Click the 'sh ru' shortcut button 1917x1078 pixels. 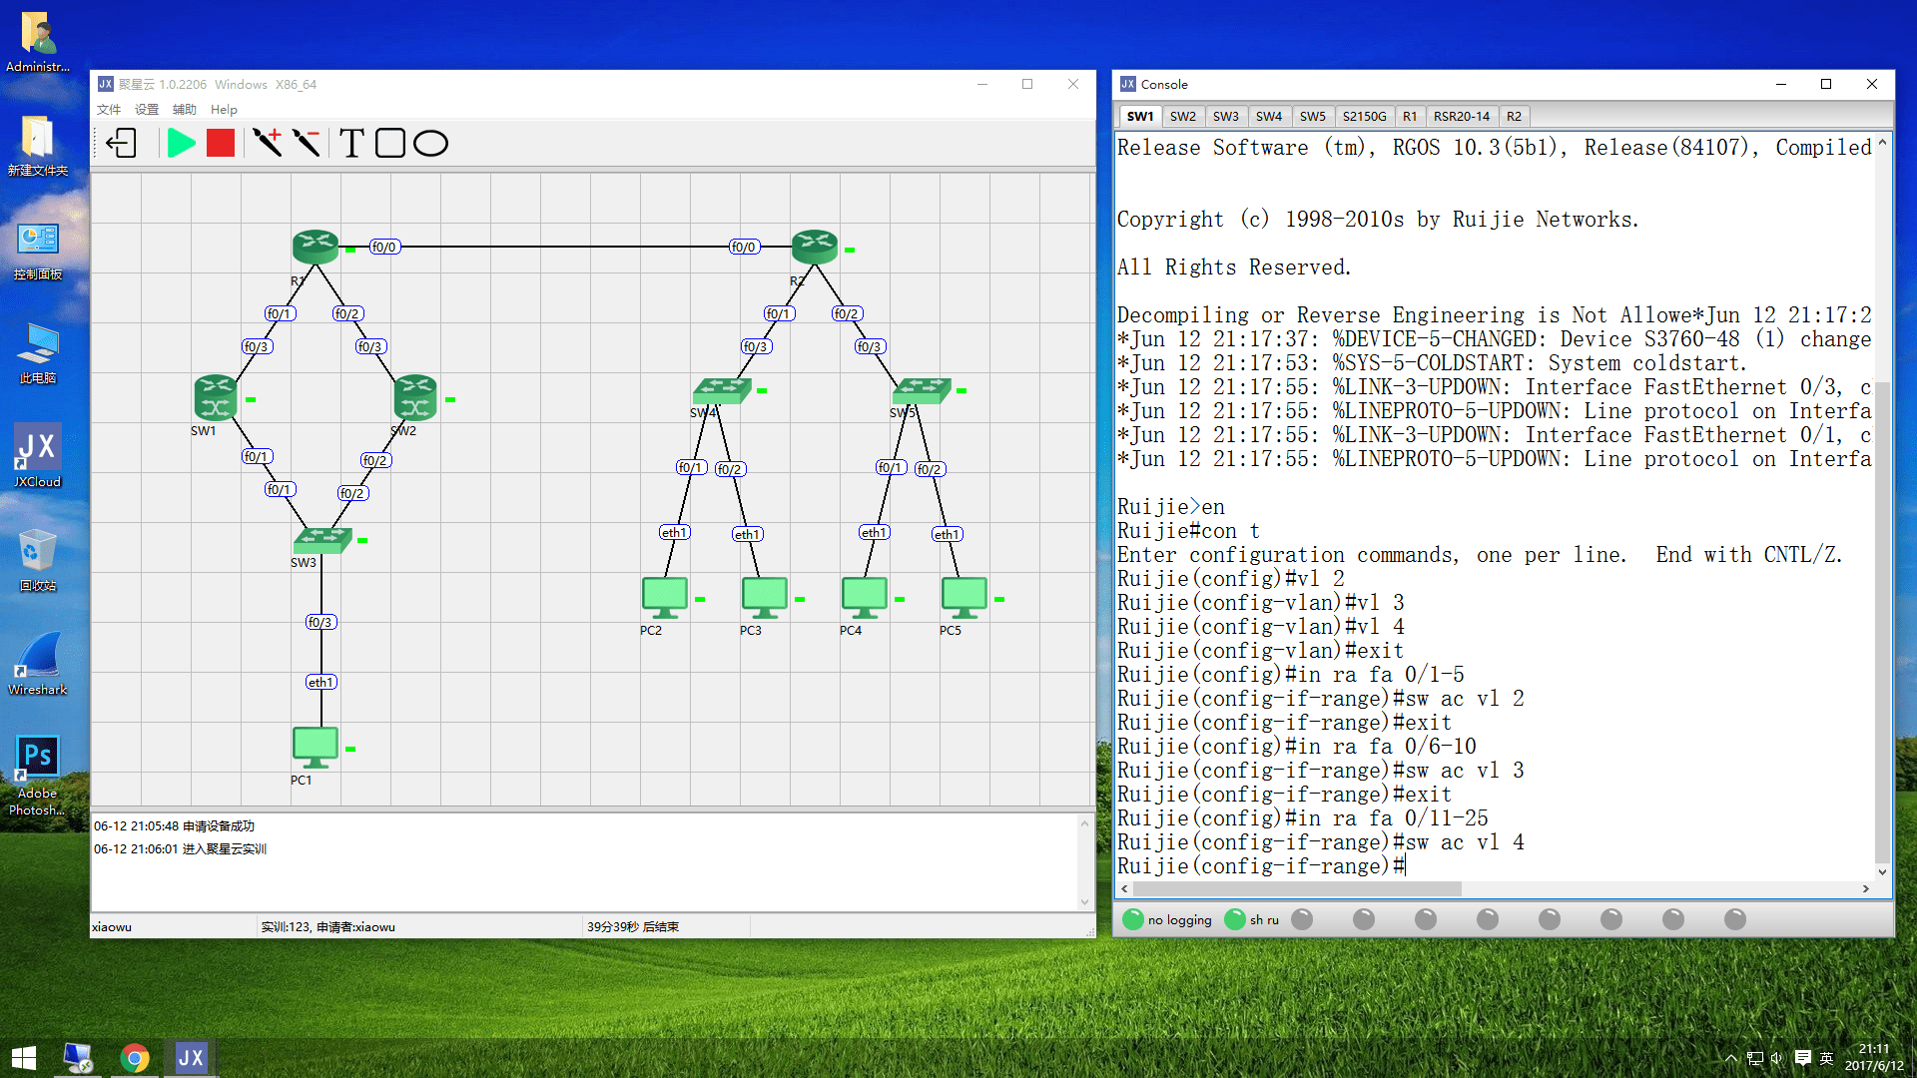pos(1252,919)
